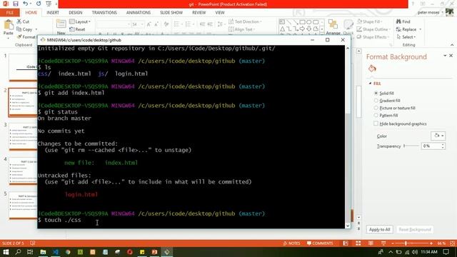Start Slide Show from status bar icon

(383, 243)
